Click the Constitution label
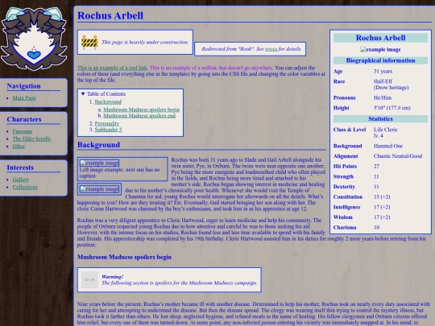Viewport: 435px width, 326px height. click(x=348, y=197)
